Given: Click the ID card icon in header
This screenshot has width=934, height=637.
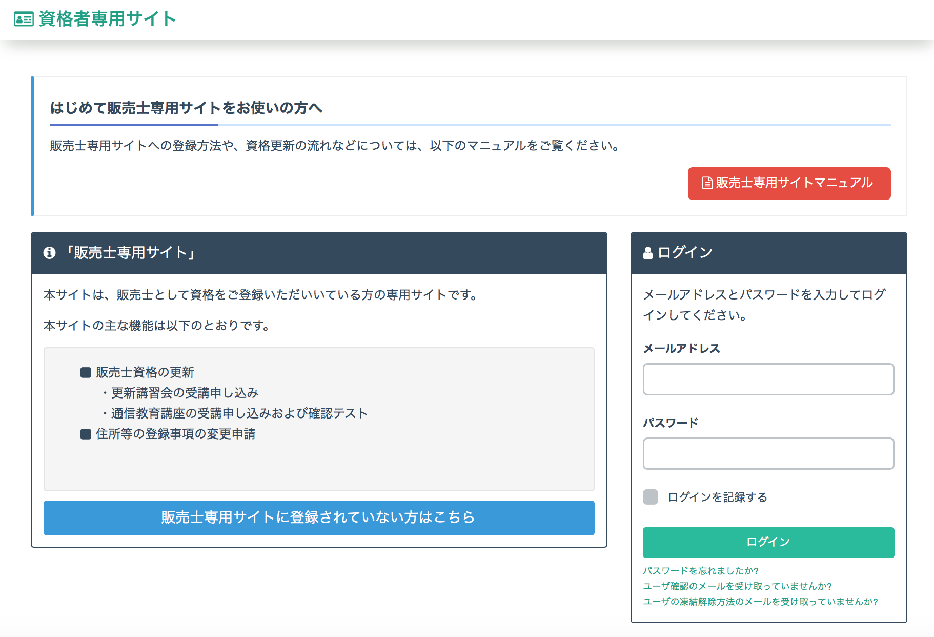Looking at the screenshot, I should tap(24, 19).
